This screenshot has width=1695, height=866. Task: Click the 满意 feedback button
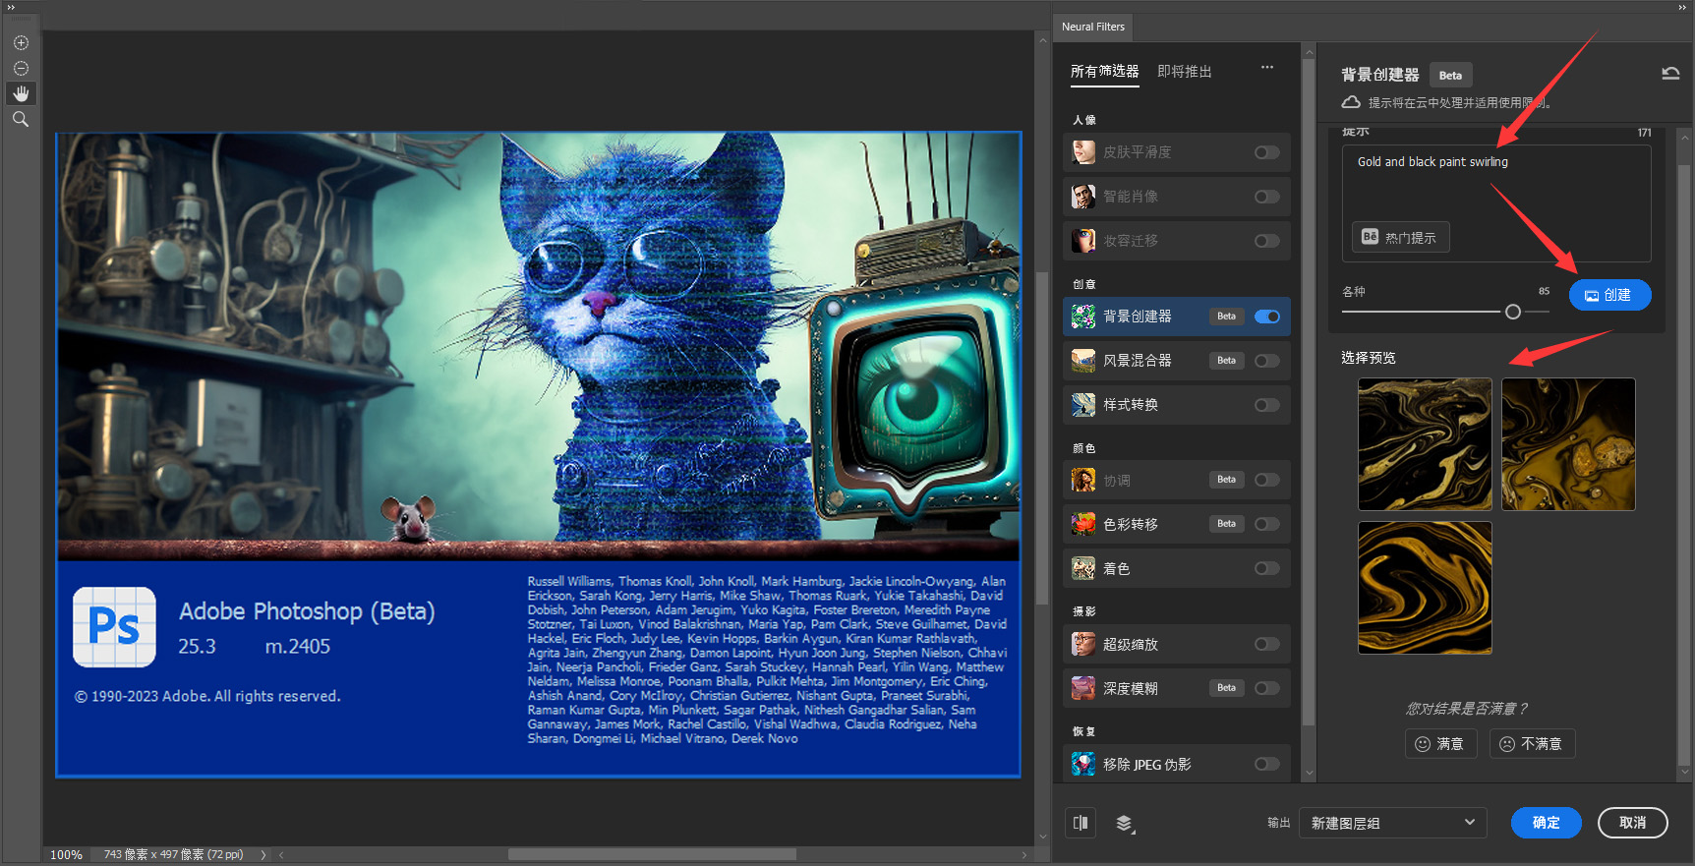pos(1440,744)
